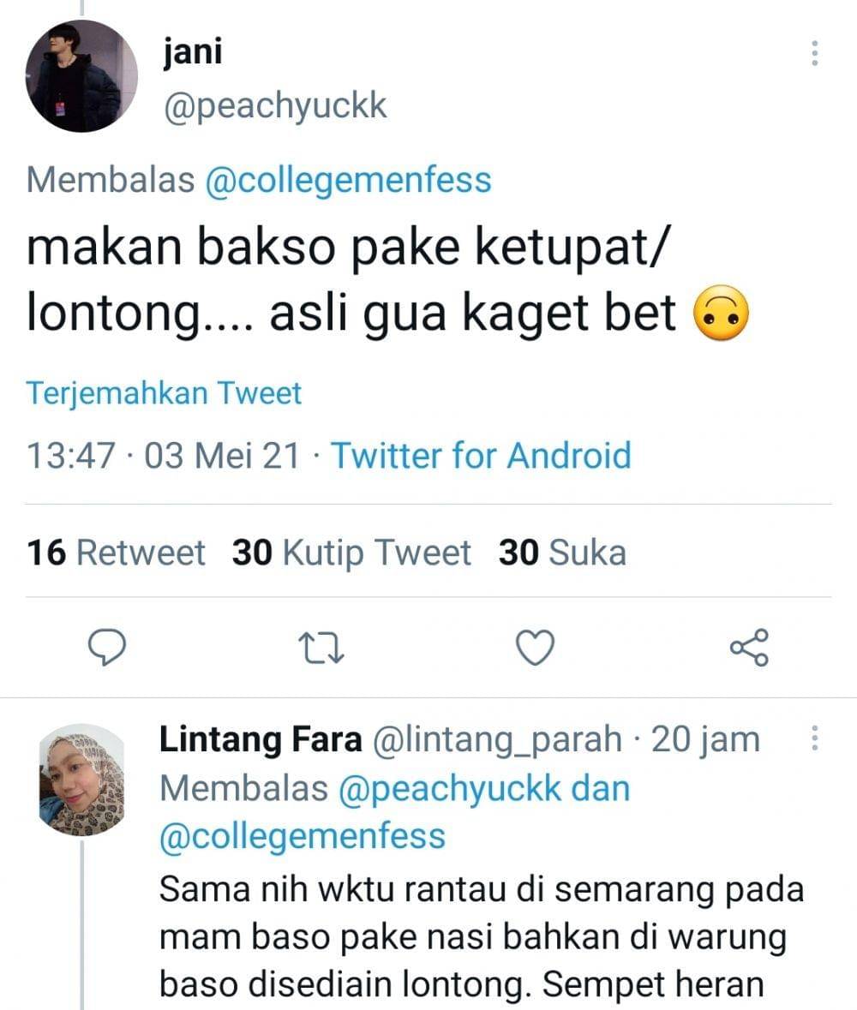This screenshot has width=857, height=1010.
Task: View the 16 Retweet list
Action: pyautogui.click(x=116, y=553)
